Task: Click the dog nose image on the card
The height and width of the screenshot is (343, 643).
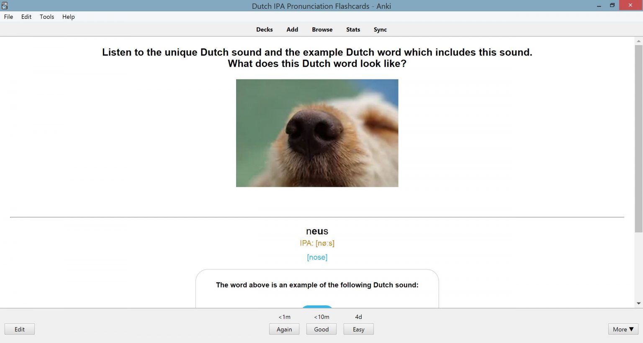Action: [317, 132]
